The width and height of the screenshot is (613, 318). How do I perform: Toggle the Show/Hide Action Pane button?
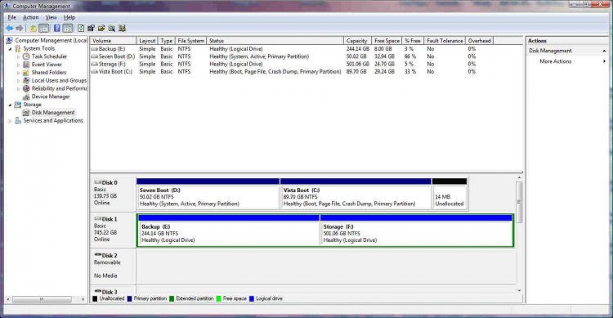[x=67, y=28]
